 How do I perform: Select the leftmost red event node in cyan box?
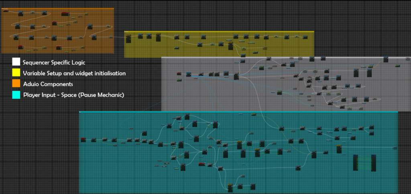(x=83, y=140)
